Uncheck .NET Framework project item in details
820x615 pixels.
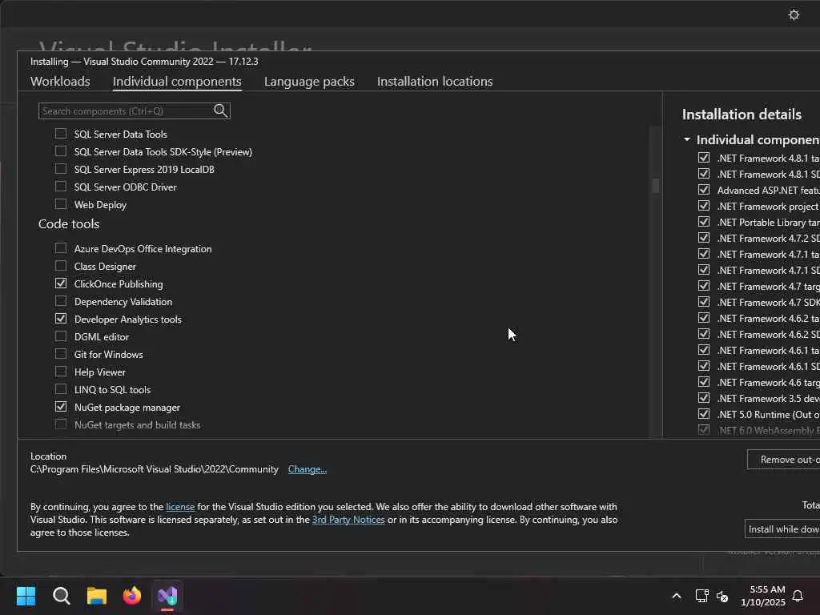[704, 206]
